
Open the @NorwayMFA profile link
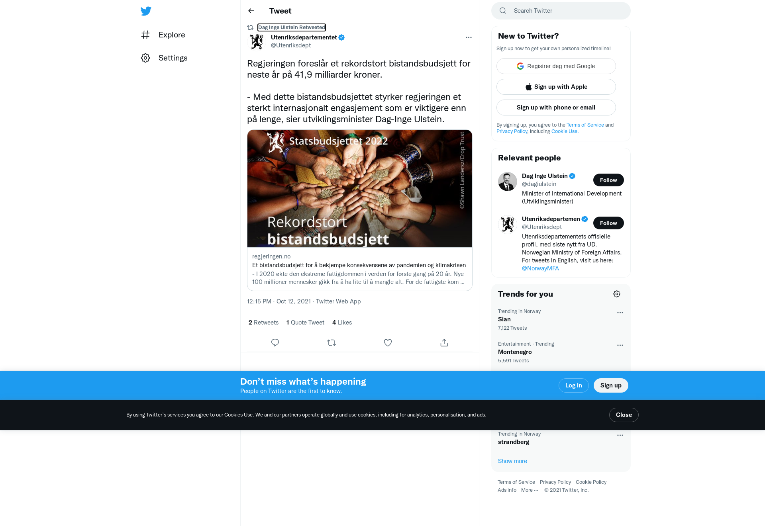(540, 268)
